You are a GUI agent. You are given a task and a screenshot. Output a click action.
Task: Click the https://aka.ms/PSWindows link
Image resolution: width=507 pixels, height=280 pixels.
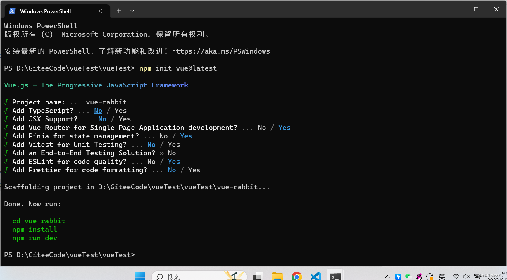click(x=221, y=51)
